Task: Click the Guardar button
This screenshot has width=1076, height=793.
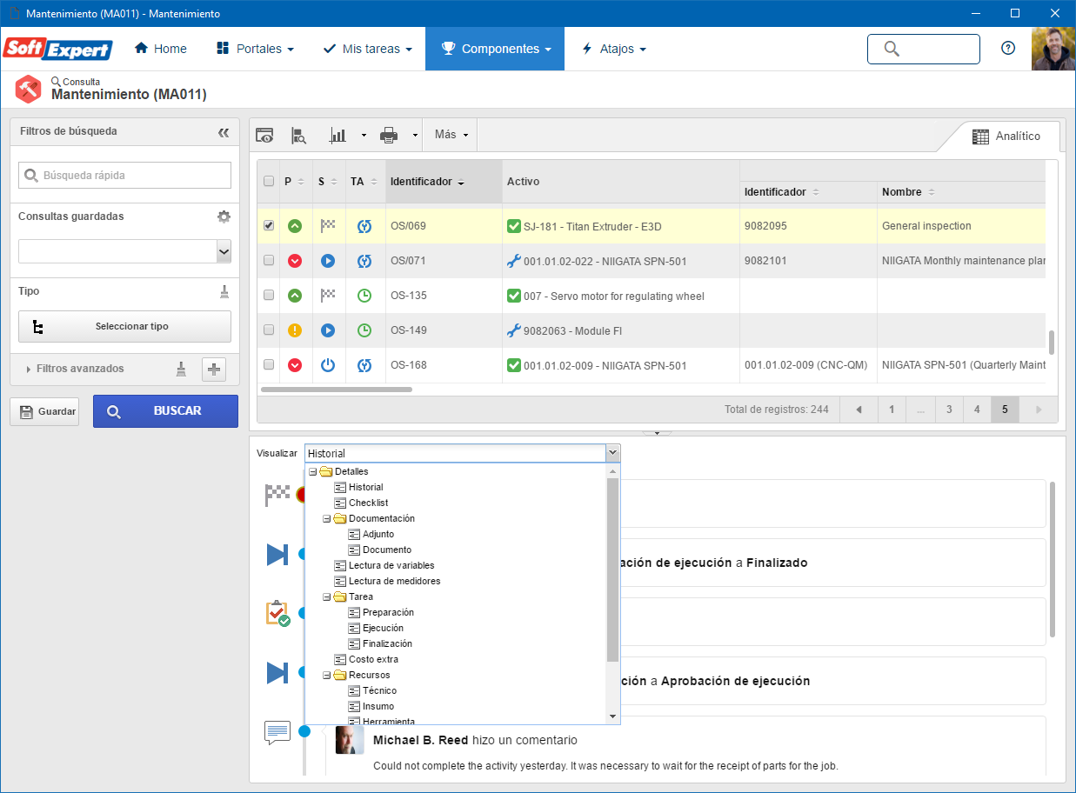Action: 44,411
